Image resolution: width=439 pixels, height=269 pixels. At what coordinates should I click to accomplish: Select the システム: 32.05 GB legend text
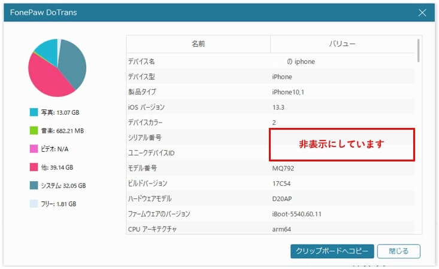(x=63, y=186)
